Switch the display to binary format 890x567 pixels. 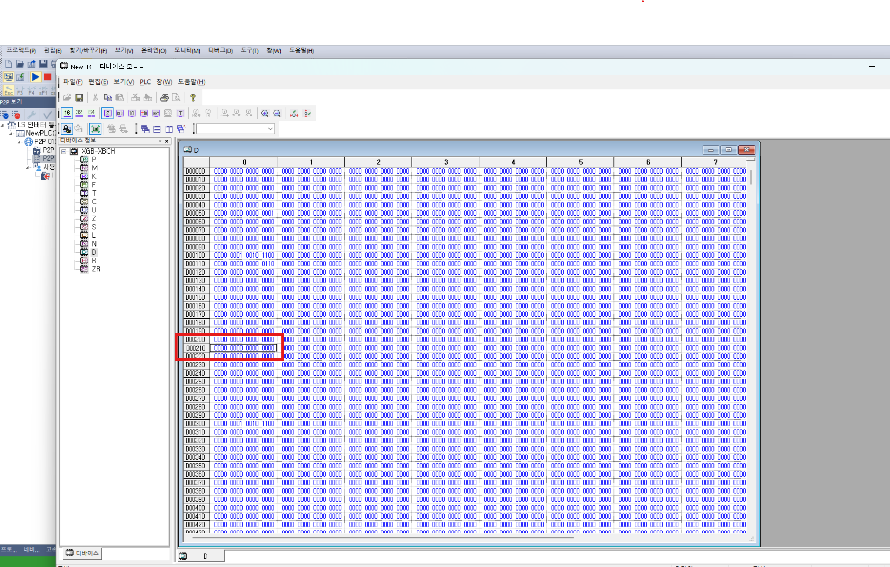click(107, 113)
